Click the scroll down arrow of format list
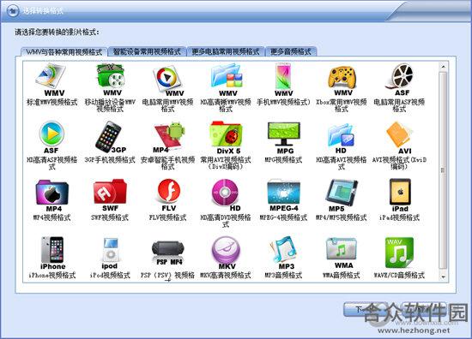This screenshot has height=339, width=472. pyautogui.click(x=443, y=277)
